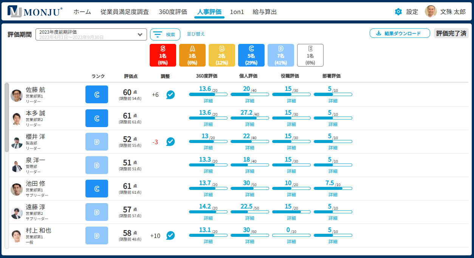The width and height of the screenshot is (474, 258).
Task: Open the 検索 filter panel
Action: (165, 34)
